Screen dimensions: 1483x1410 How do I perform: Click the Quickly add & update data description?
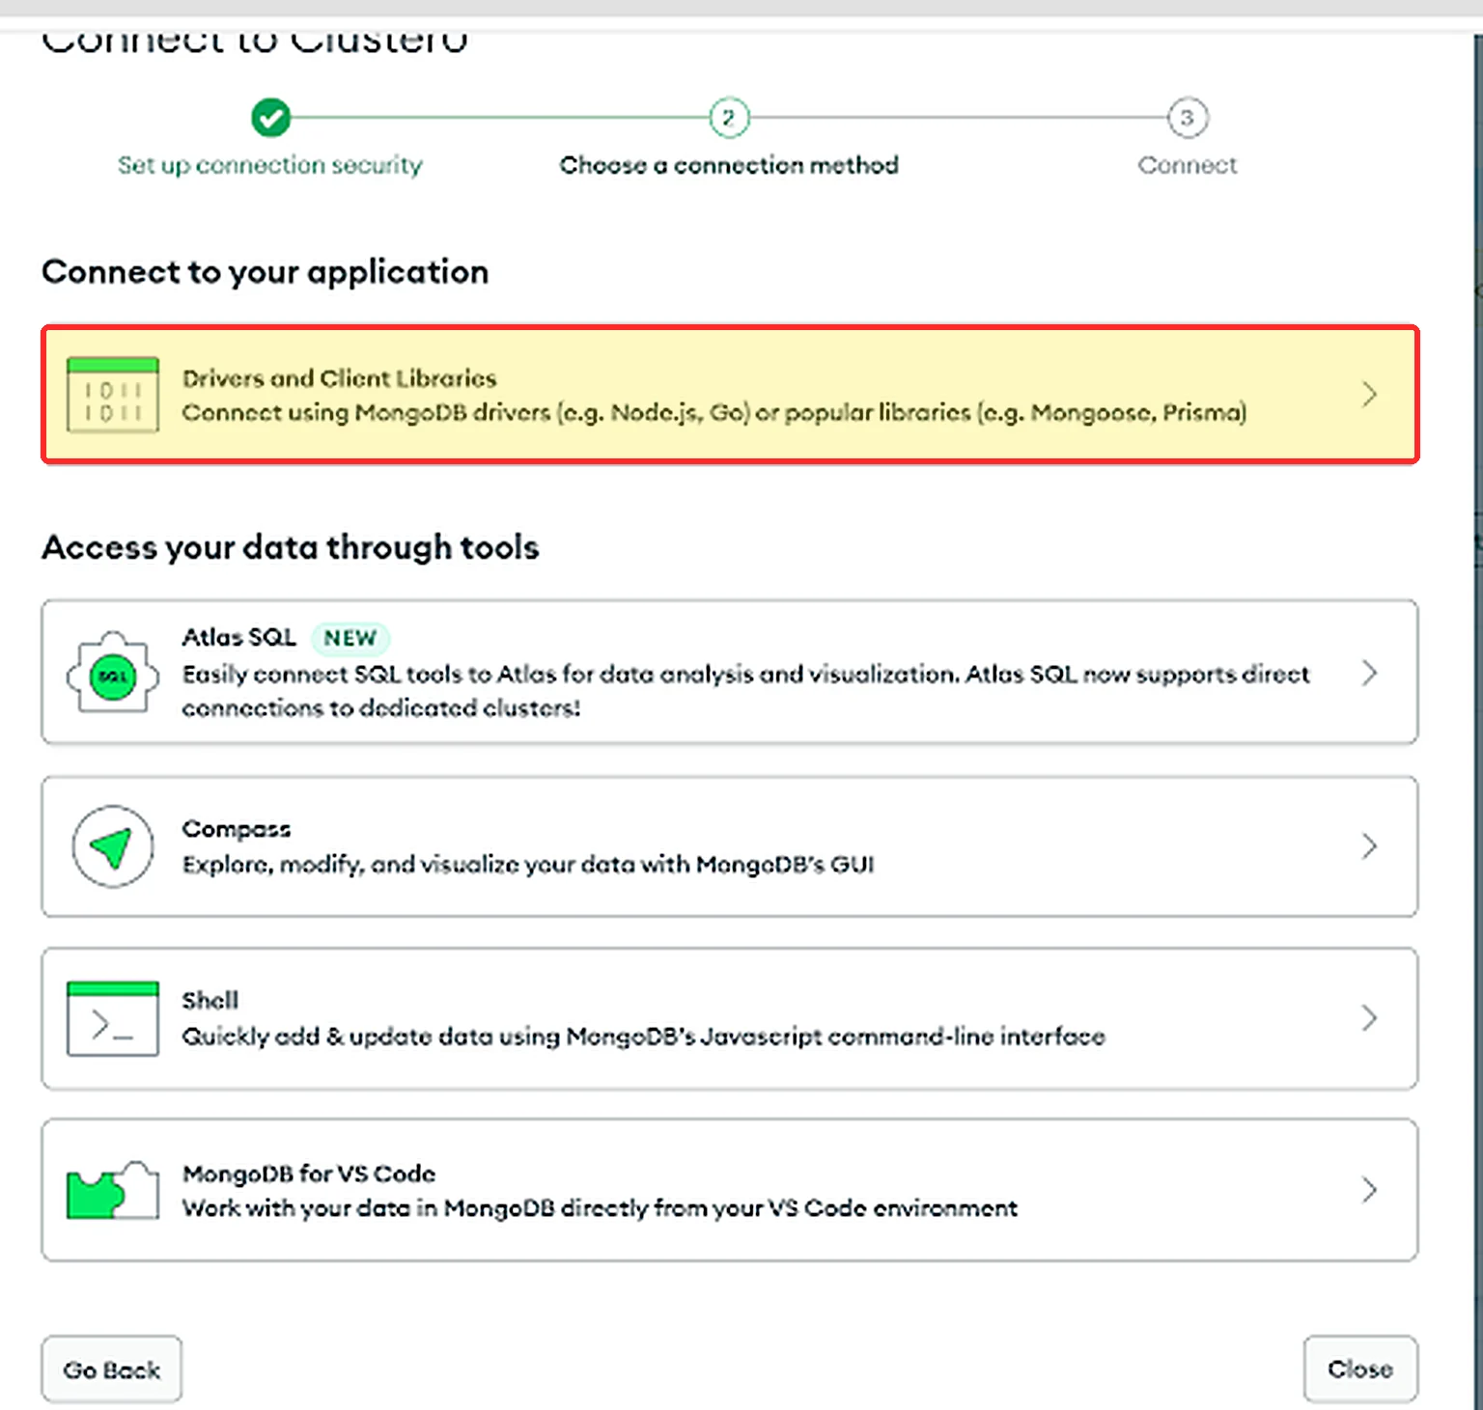coord(644,1037)
